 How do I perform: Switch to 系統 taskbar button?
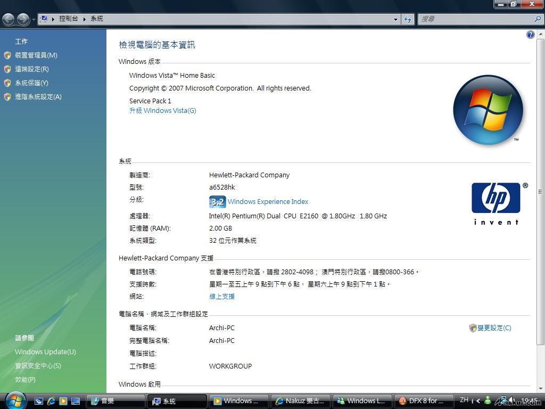177,401
